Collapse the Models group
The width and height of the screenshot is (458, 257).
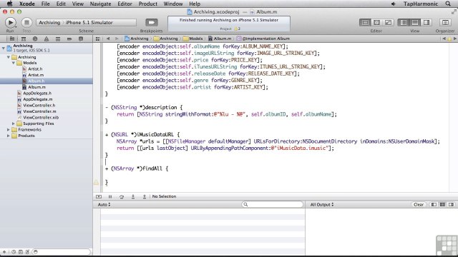click(x=14, y=63)
